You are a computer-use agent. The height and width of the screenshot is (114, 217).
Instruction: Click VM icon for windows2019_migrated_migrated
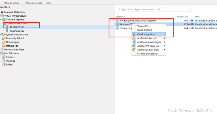point(117,20)
